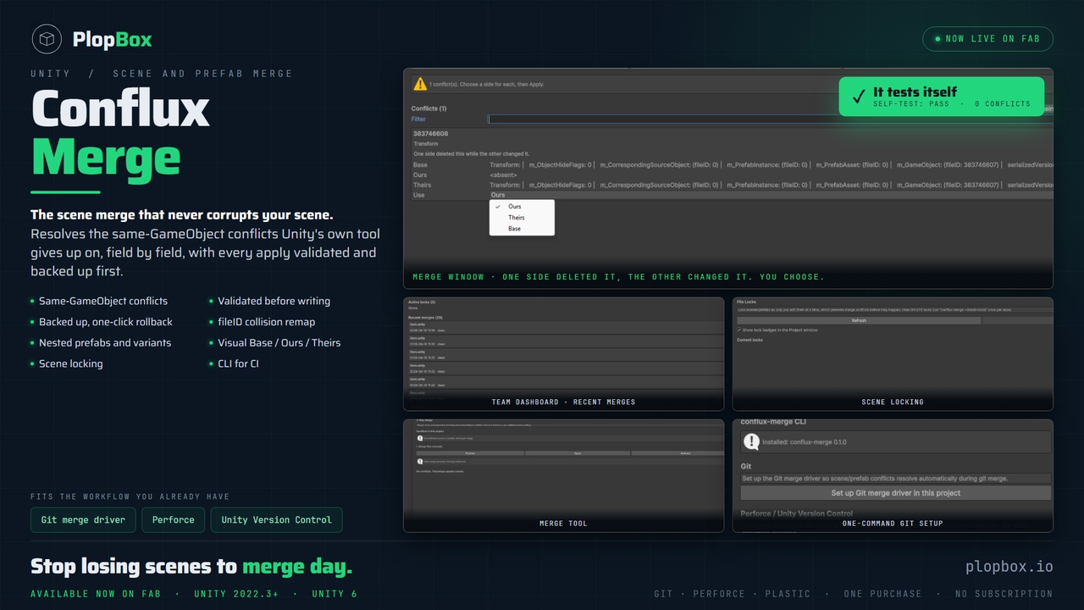
Task: Click the One-Command Git Setup caption
Action: (x=893, y=523)
